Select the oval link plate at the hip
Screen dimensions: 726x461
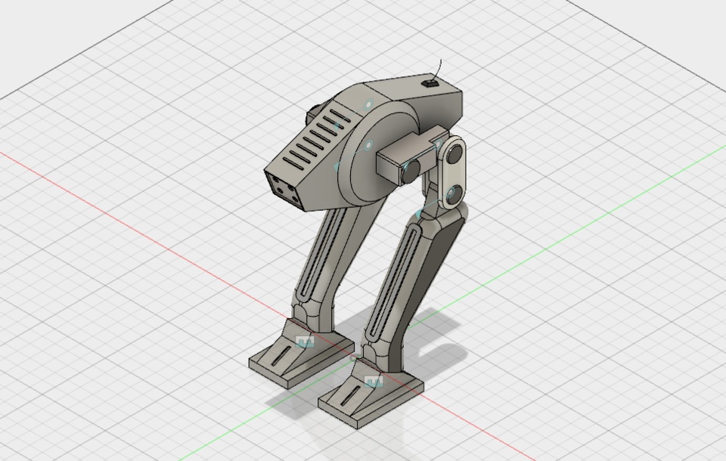tap(452, 174)
